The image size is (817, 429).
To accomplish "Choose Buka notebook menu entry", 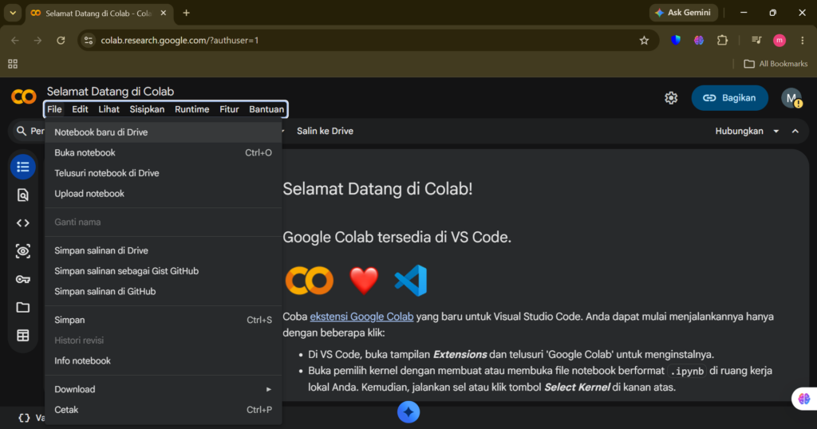I will [163, 152].
